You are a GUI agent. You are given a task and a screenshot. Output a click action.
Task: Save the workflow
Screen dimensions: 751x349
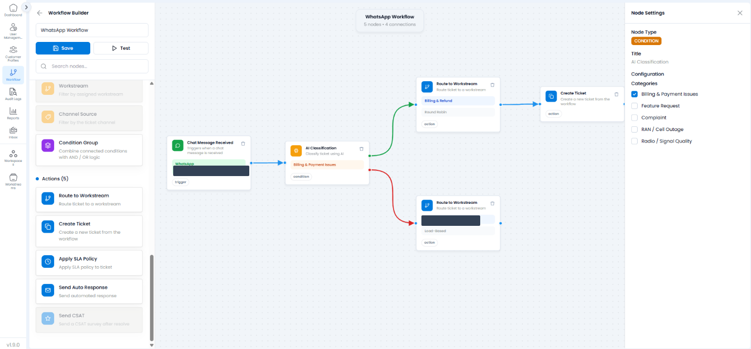point(63,48)
